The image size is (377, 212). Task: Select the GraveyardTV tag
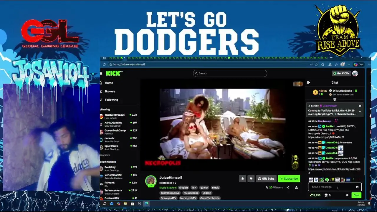[x=168, y=198]
